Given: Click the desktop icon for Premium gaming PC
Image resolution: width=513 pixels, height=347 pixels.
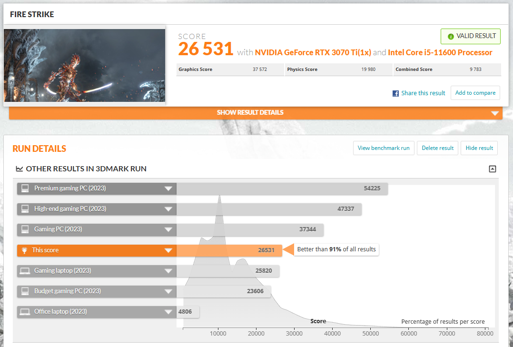Looking at the screenshot, I should pyautogui.click(x=25, y=188).
